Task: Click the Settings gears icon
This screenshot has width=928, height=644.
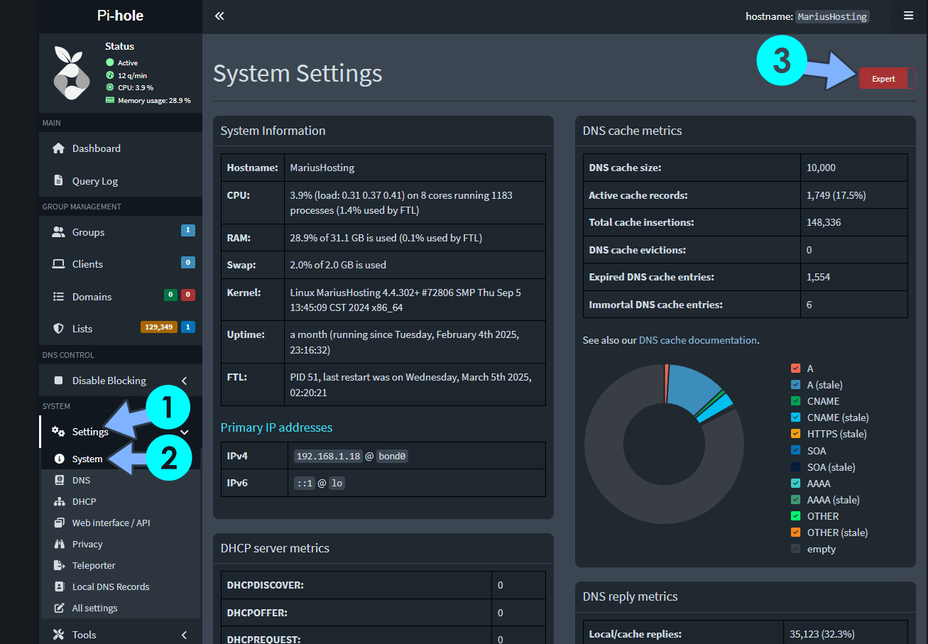Action: tap(58, 432)
